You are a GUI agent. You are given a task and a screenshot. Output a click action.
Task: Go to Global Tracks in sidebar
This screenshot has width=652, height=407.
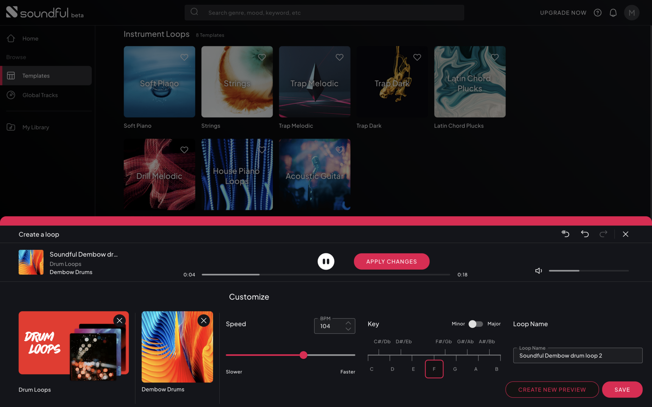(40, 95)
